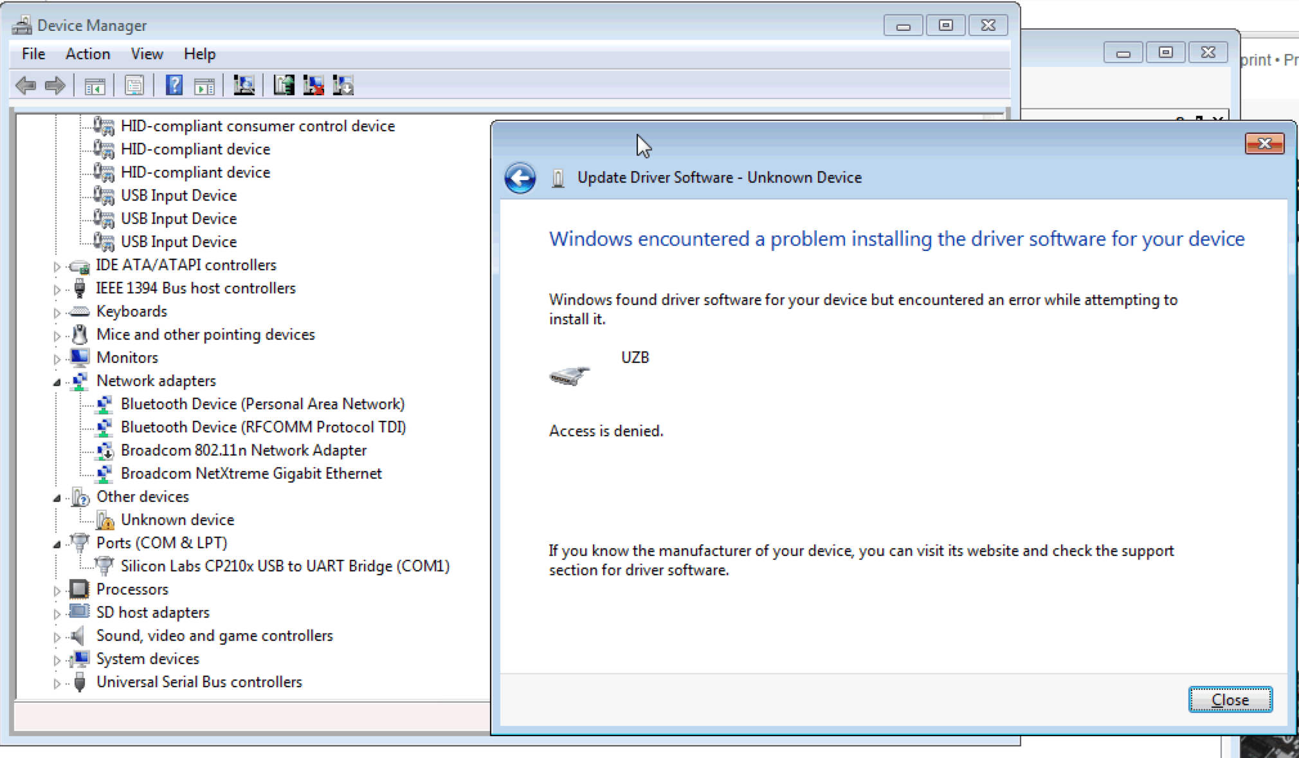
Task: Select Silicon Labs CP210x USB to UART Bridge
Action: (285, 566)
